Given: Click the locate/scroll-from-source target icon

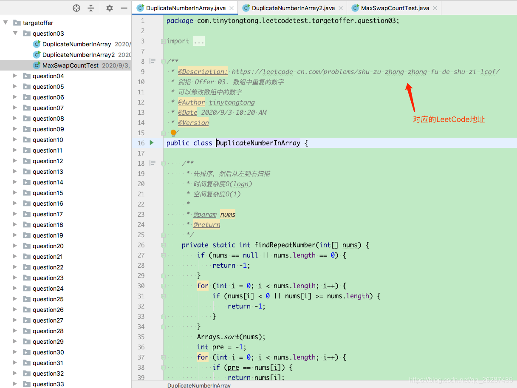Looking at the screenshot, I should tap(76, 8).
